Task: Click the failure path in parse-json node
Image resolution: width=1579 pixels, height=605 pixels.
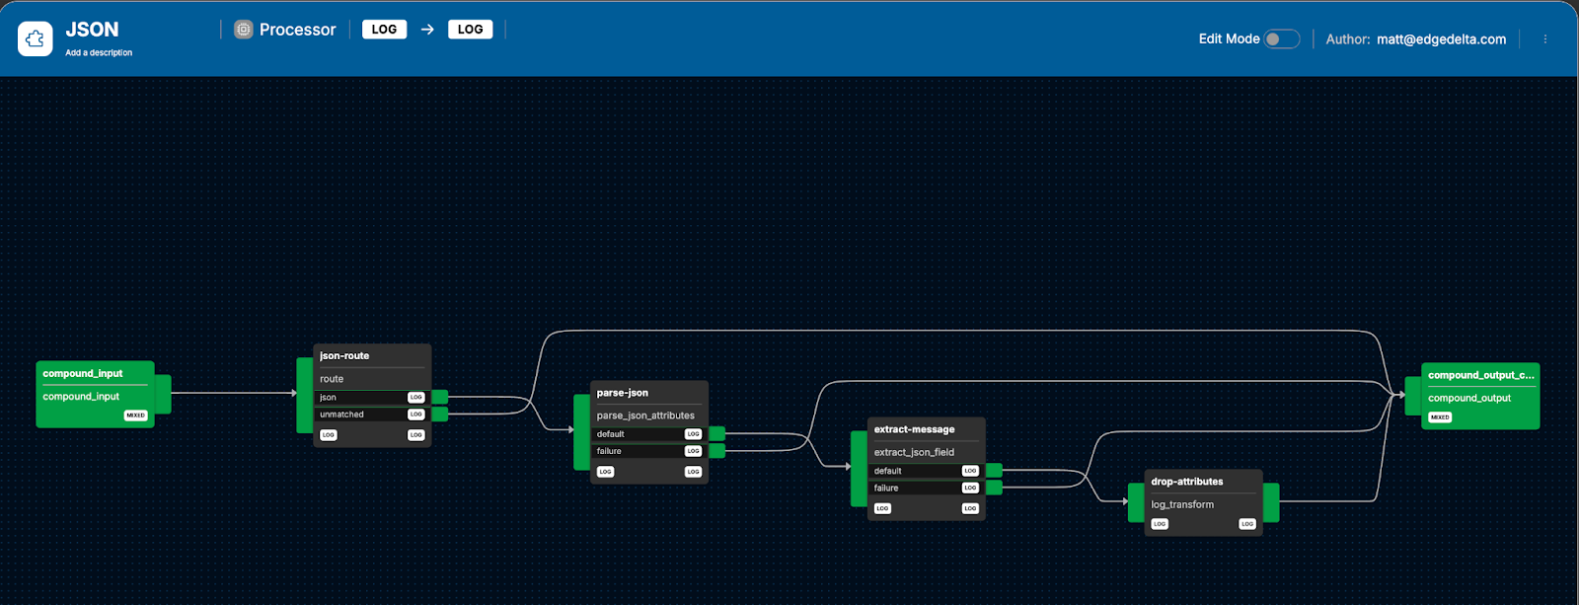Action: (x=609, y=451)
